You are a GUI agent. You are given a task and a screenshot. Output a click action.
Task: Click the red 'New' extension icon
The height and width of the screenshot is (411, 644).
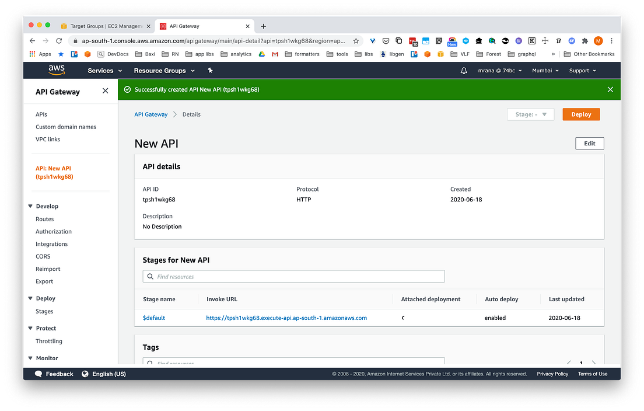click(452, 41)
